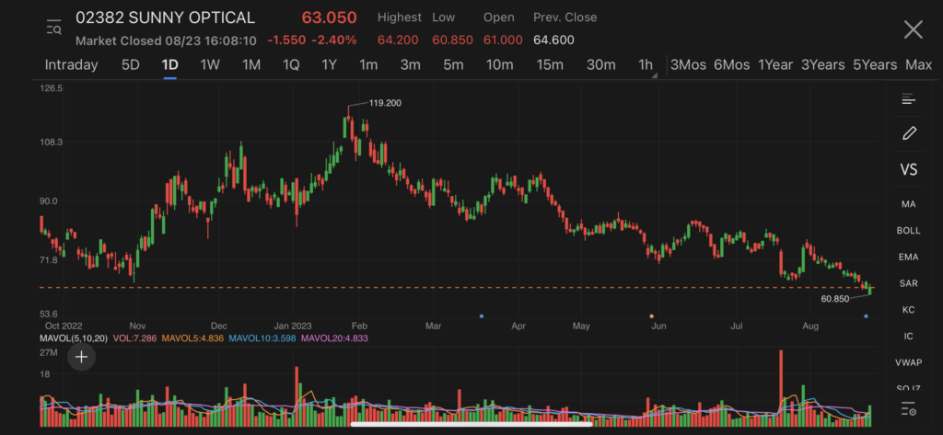Image resolution: width=943 pixels, height=435 pixels.
Task: Add a sub-chart with plus button
Action: click(81, 358)
